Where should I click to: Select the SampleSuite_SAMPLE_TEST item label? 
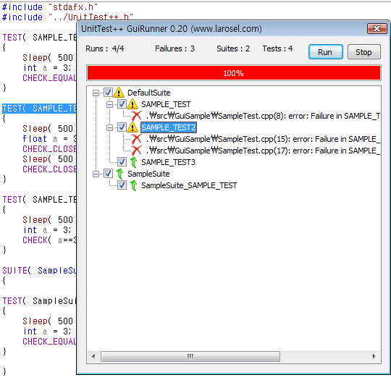tap(189, 185)
